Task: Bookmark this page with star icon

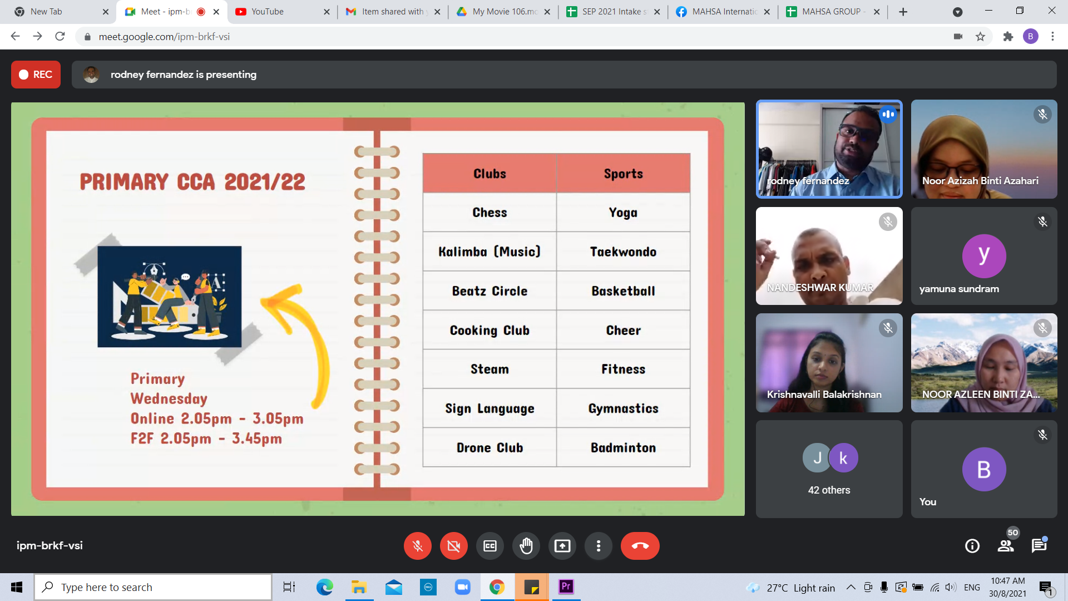Action: 980,37
